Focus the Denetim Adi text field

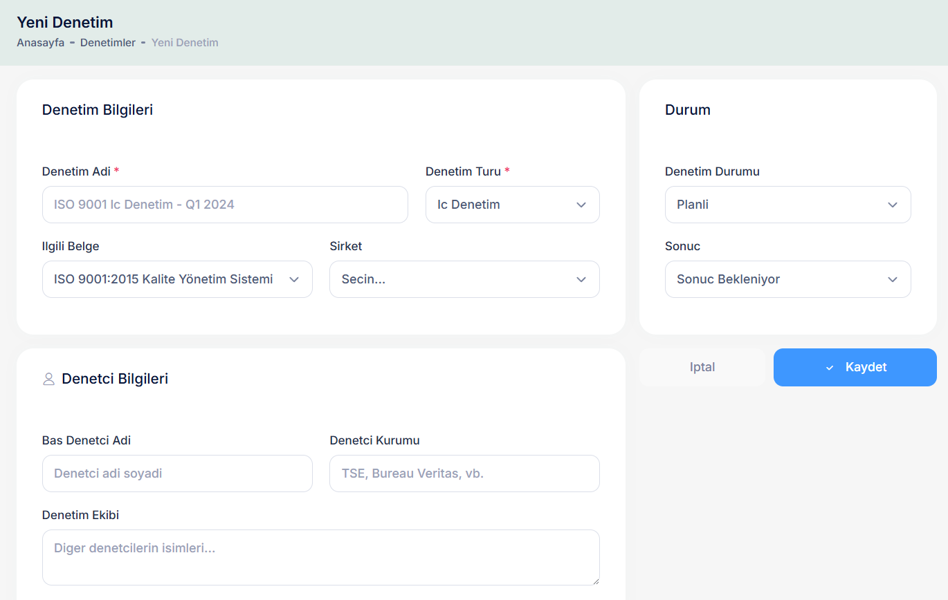click(225, 205)
